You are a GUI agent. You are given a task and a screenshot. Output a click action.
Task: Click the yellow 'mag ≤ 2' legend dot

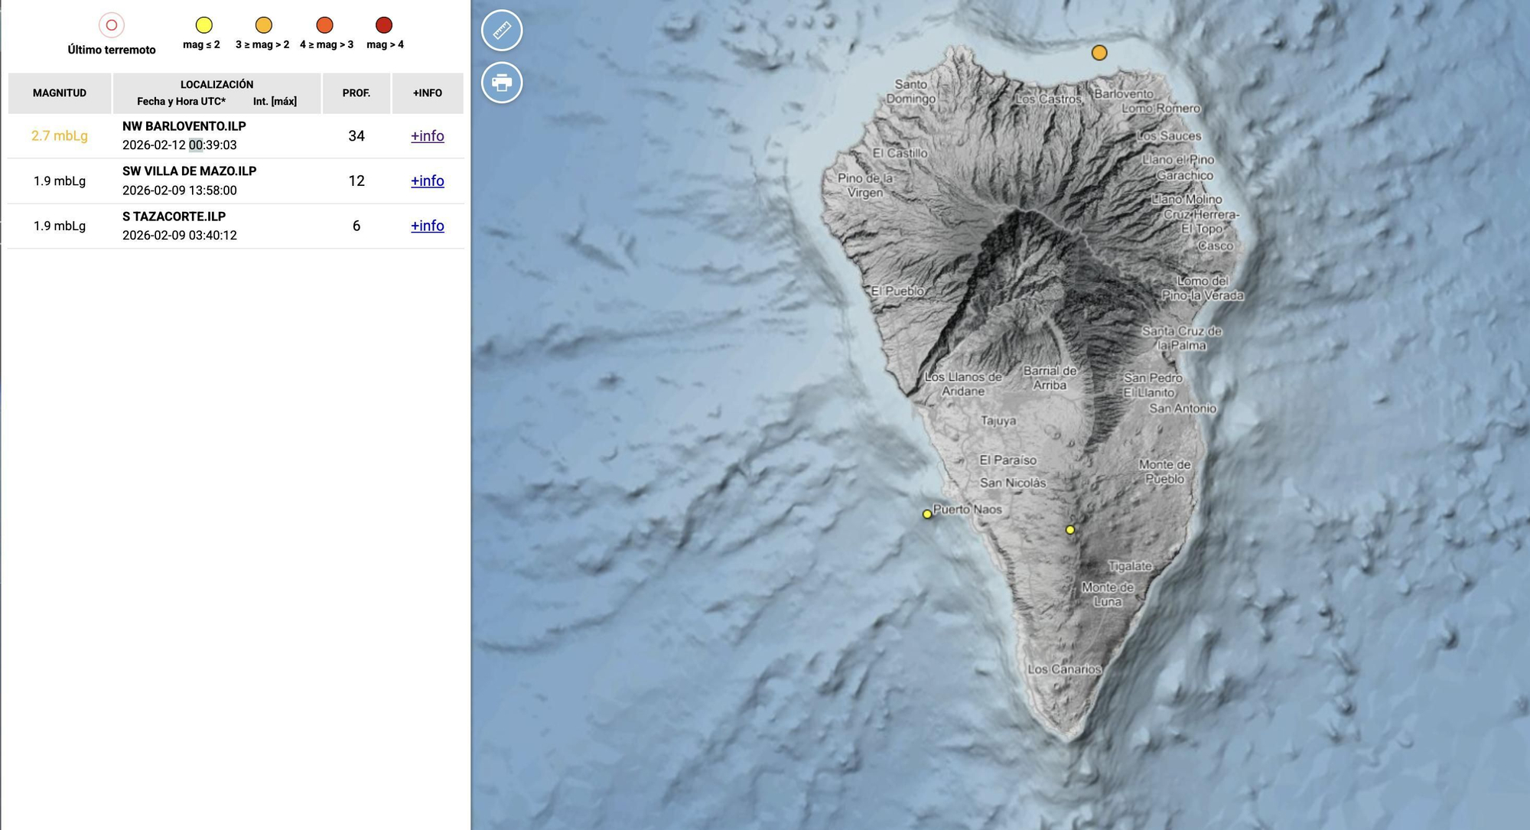203,25
